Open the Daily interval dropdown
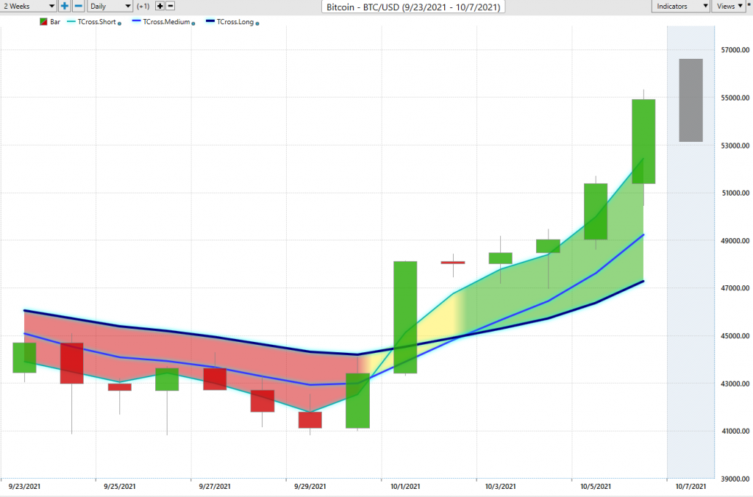Screen dimensions: 753x497 pyautogui.click(x=110, y=6)
